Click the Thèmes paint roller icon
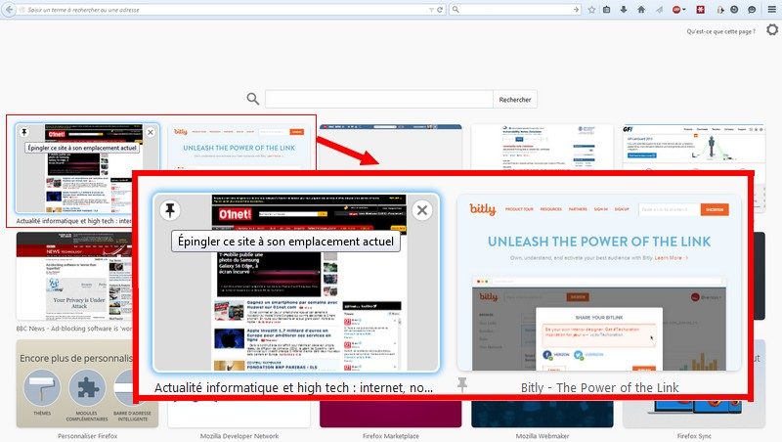This screenshot has width=782, height=442. coord(42,387)
